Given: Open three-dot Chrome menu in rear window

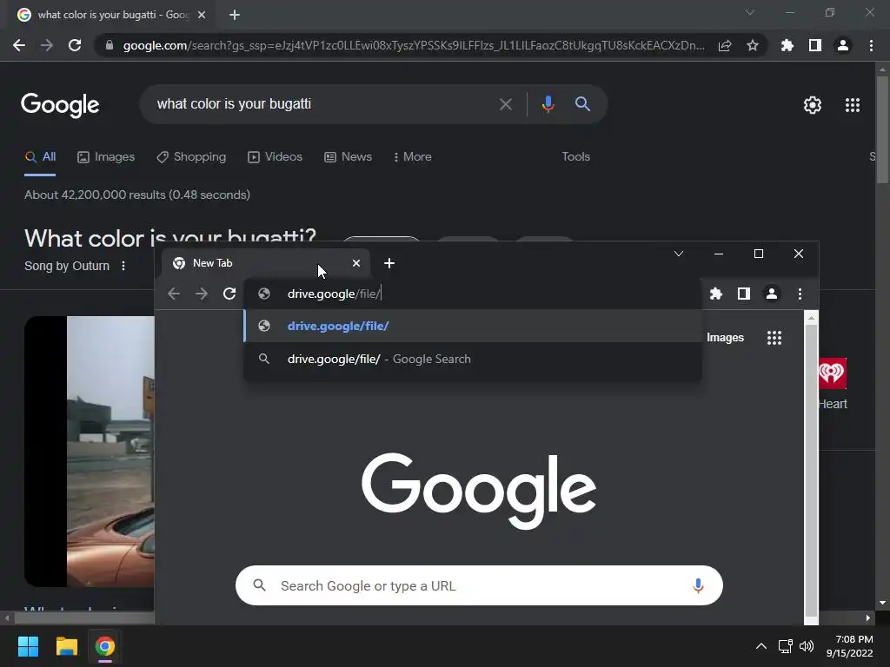Looking at the screenshot, I should (871, 45).
